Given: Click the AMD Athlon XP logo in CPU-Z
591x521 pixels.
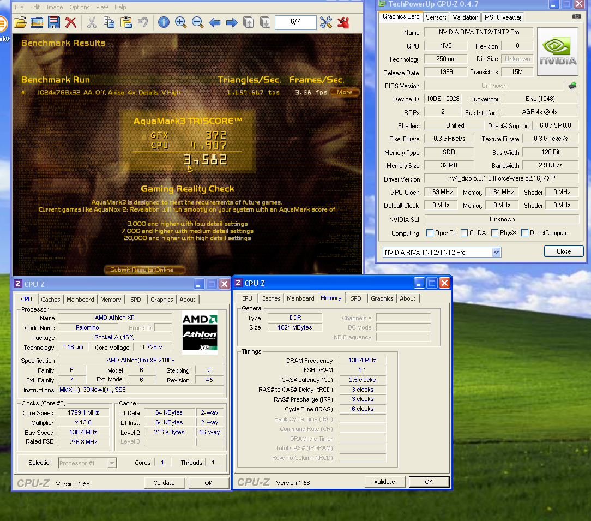Looking at the screenshot, I should coord(200,332).
